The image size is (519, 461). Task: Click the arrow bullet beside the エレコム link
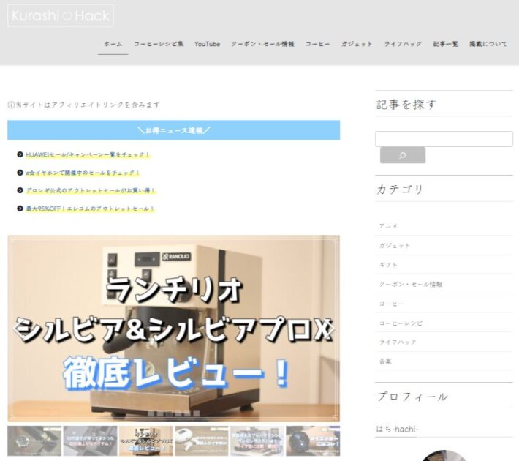pos(20,209)
